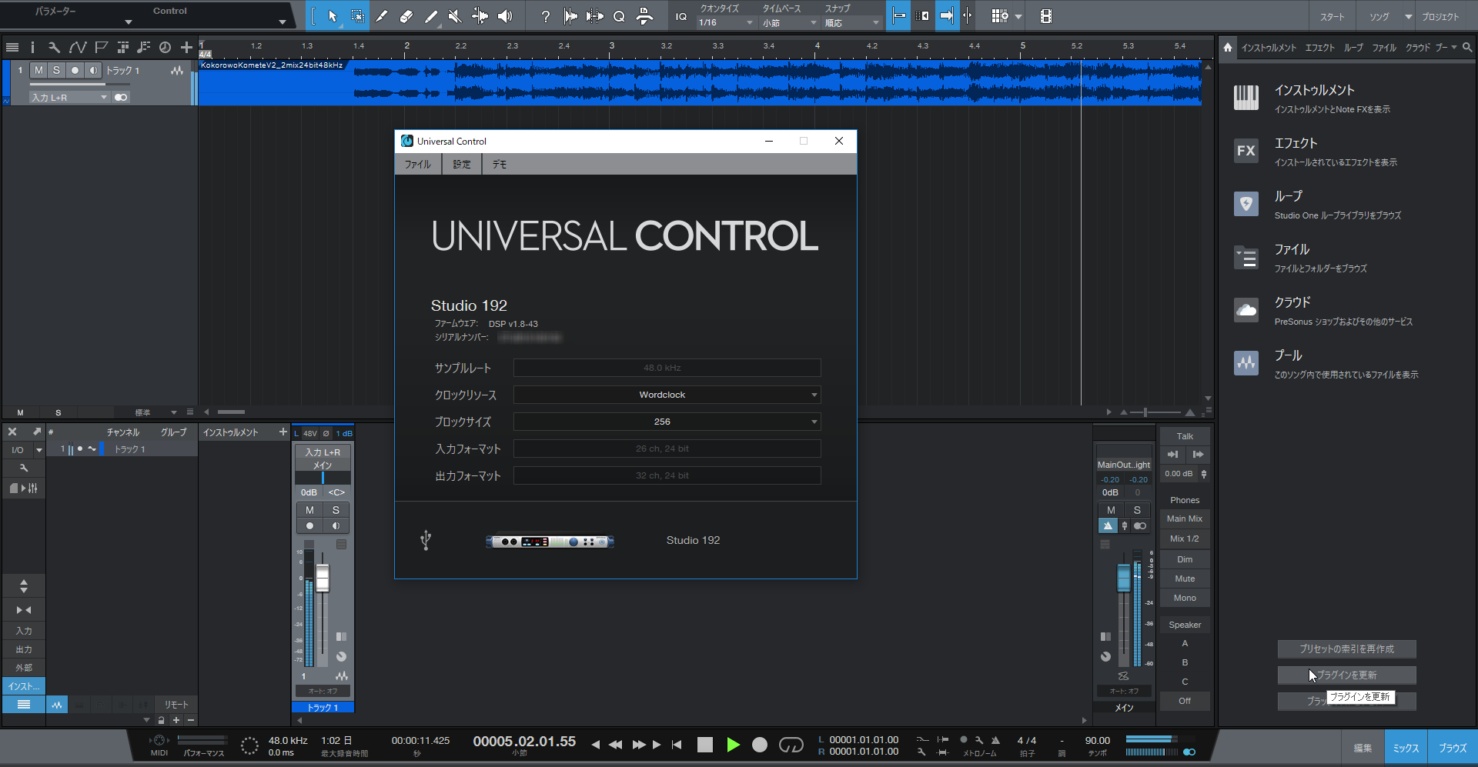This screenshot has height=767, width=1478.
Task: Toggle Mute on mixer channel Track 1
Action: (x=309, y=510)
